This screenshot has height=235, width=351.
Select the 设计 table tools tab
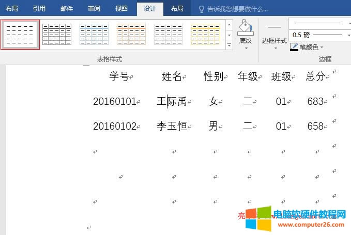[x=150, y=9]
